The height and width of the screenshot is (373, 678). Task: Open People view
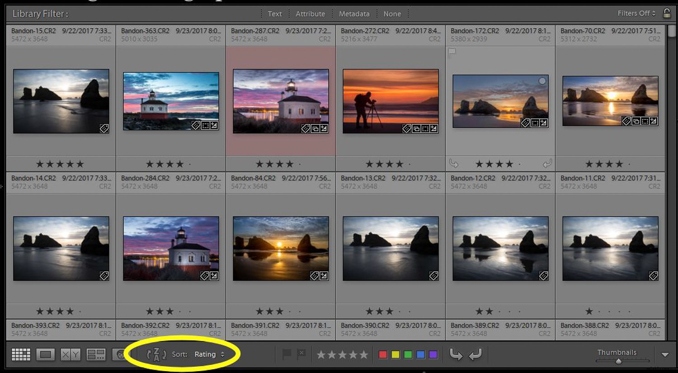click(x=121, y=355)
